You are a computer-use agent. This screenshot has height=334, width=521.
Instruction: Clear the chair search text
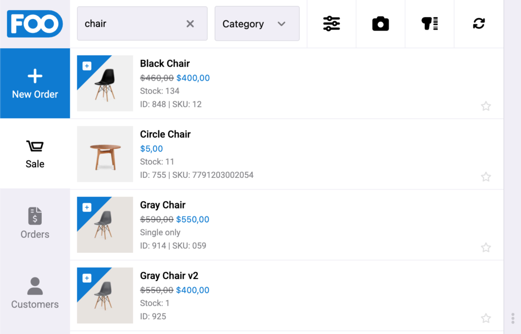point(190,23)
